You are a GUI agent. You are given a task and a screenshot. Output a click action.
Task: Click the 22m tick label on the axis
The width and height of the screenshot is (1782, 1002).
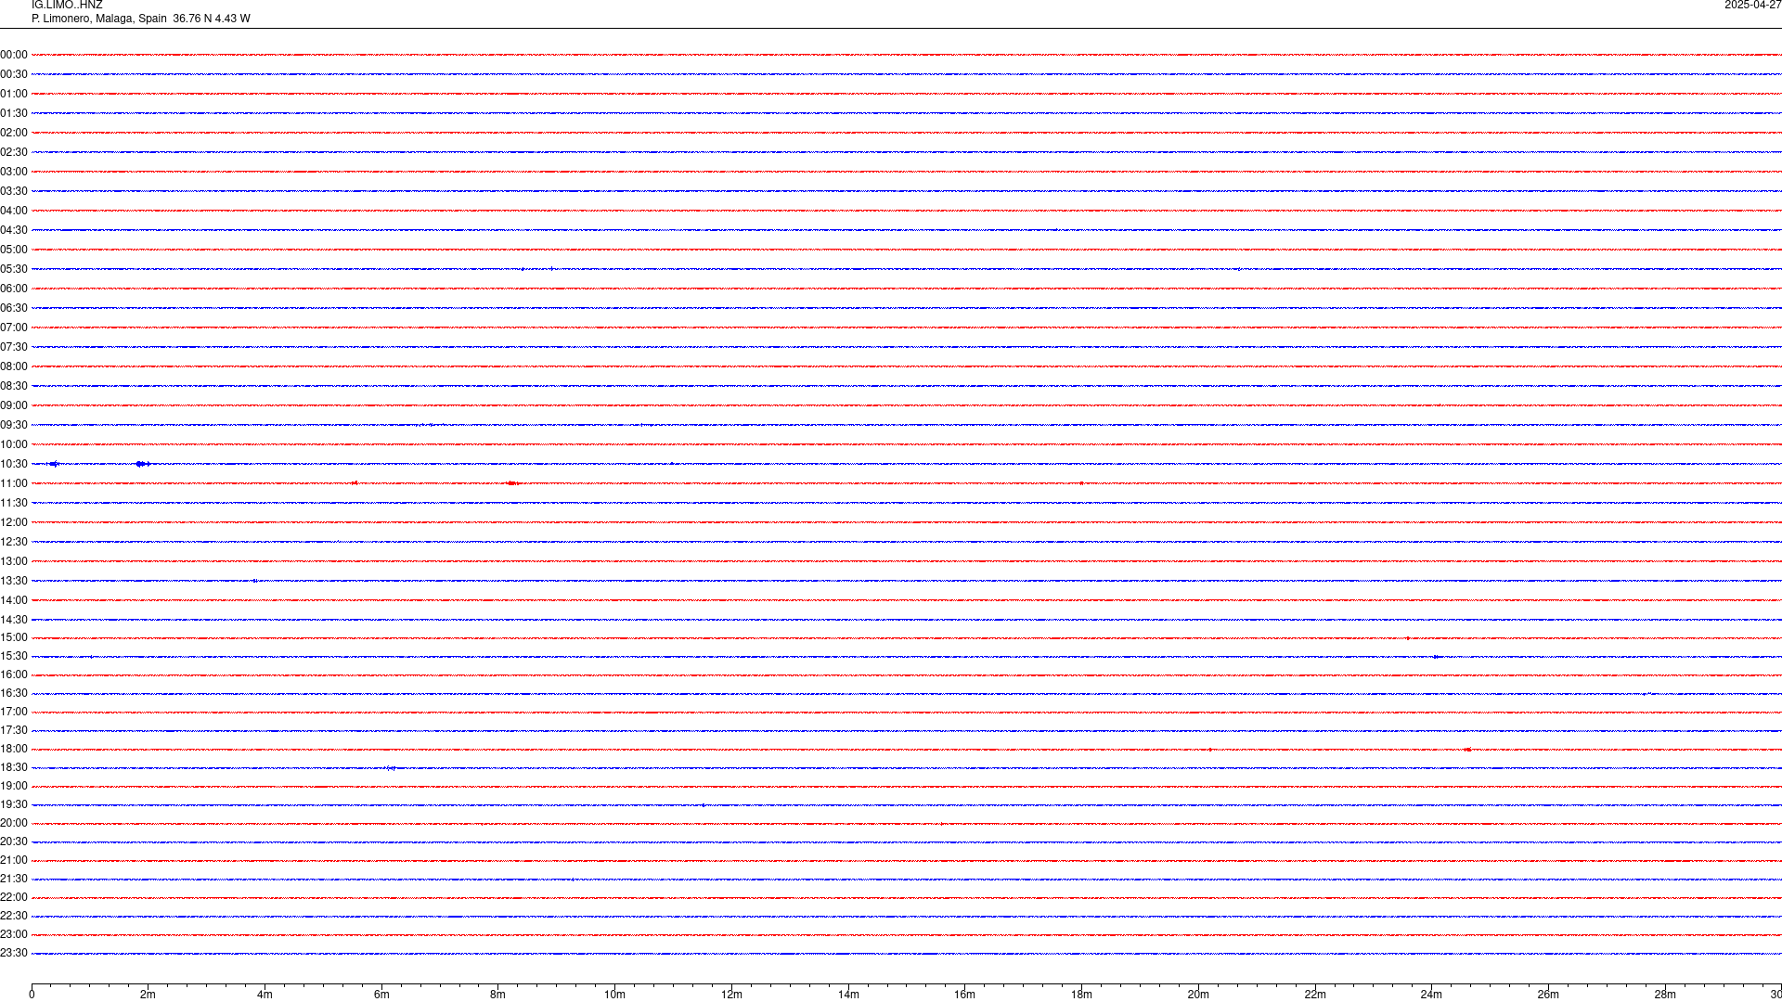point(1315,995)
